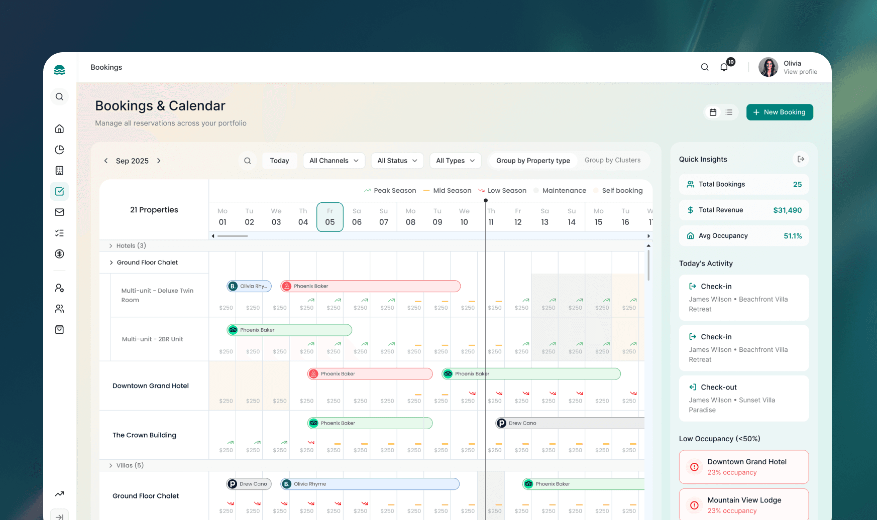Image resolution: width=877 pixels, height=520 pixels.
Task: Select the Bookings checkbox sidebar icon
Action: [59, 191]
